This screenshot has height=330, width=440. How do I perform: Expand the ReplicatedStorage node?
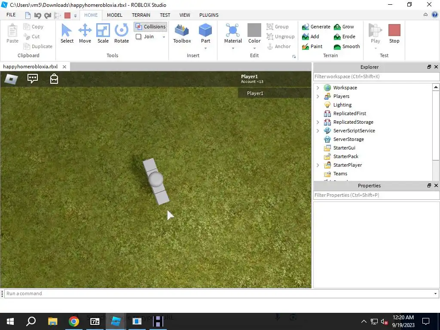point(318,122)
